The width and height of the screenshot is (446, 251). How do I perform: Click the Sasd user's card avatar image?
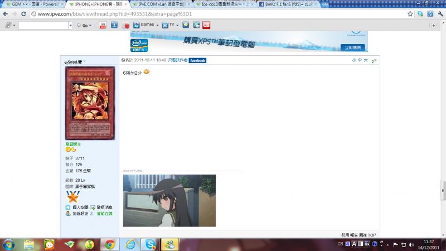click(90, 103)
